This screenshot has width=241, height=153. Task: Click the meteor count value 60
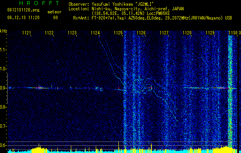point(56,18)
